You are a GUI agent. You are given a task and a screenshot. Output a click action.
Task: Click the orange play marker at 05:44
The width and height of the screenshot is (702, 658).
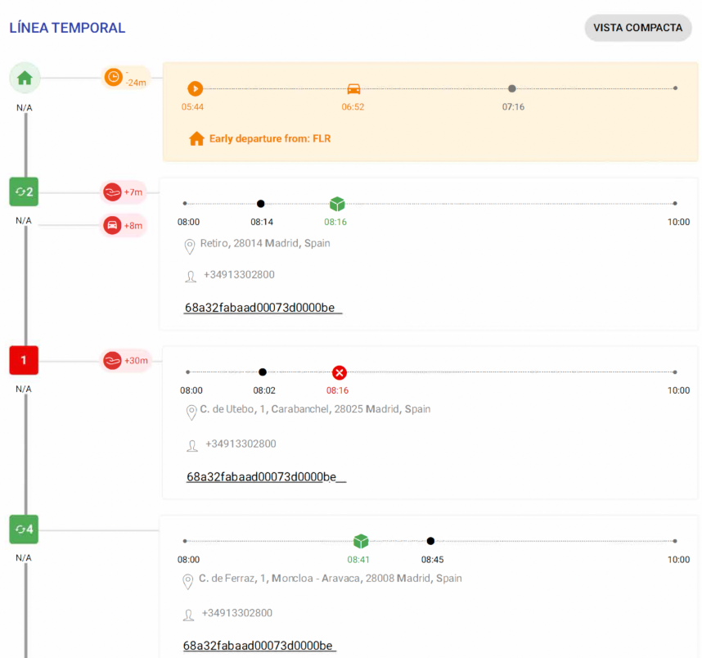195,88
